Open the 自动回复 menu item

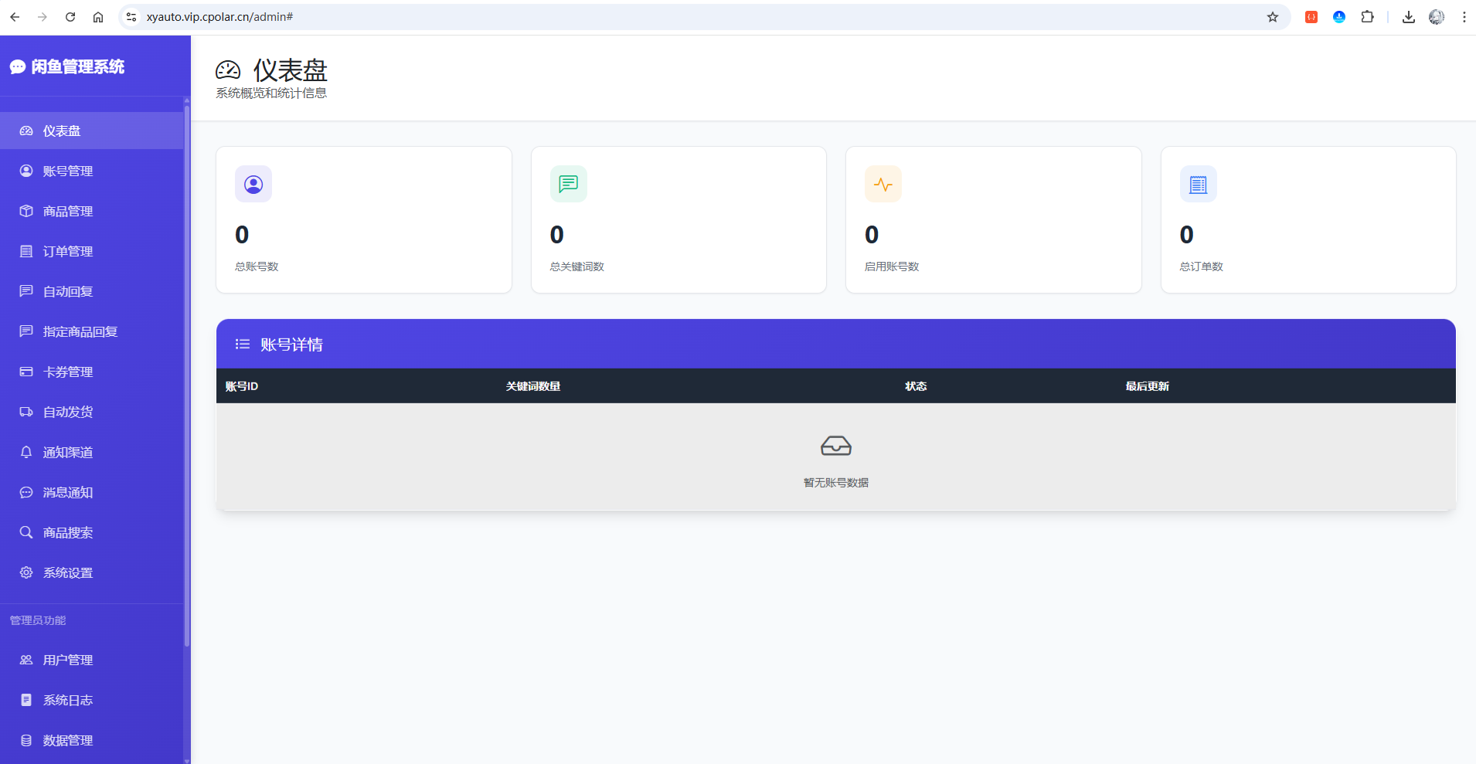click(x=92, y=291)
